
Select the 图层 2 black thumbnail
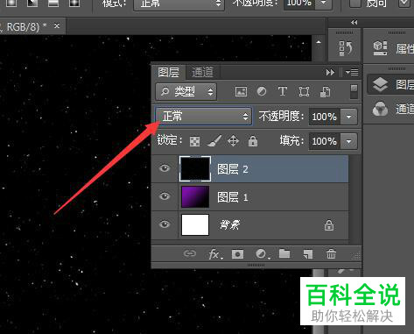(x=195, y=168)
